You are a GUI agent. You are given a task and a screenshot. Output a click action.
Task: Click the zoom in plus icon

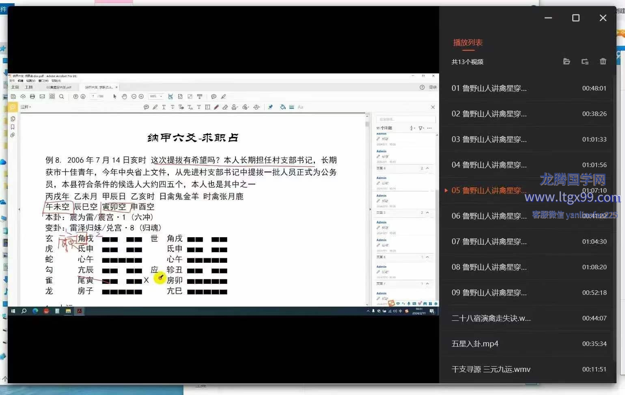click(141, 97)
